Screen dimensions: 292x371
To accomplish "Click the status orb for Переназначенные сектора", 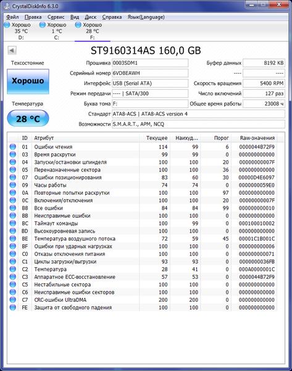I will point(13,169).
